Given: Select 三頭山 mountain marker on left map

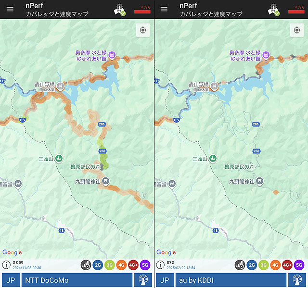Looking at the screenshot, I should (59, 159).
